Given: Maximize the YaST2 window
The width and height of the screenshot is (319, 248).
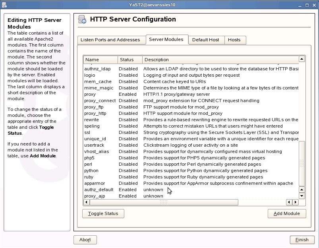Looking at the screenshot, I should (x=307, y=5).
